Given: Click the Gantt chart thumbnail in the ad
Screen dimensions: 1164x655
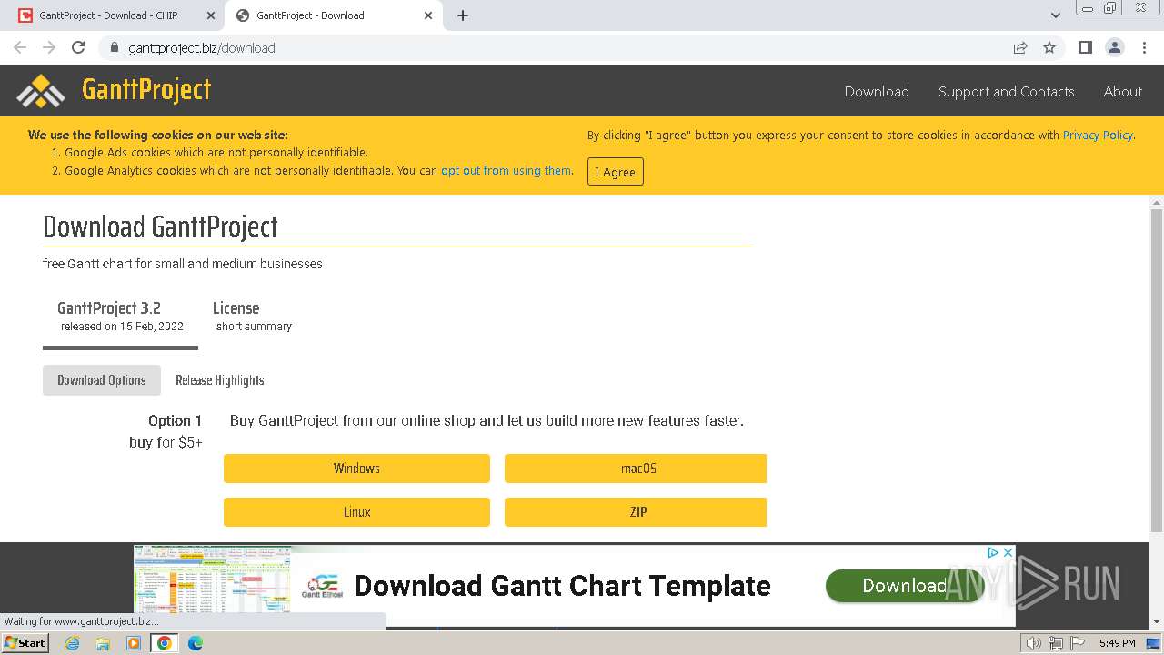Looking at the screenshot, I should [x=213, y=579].
